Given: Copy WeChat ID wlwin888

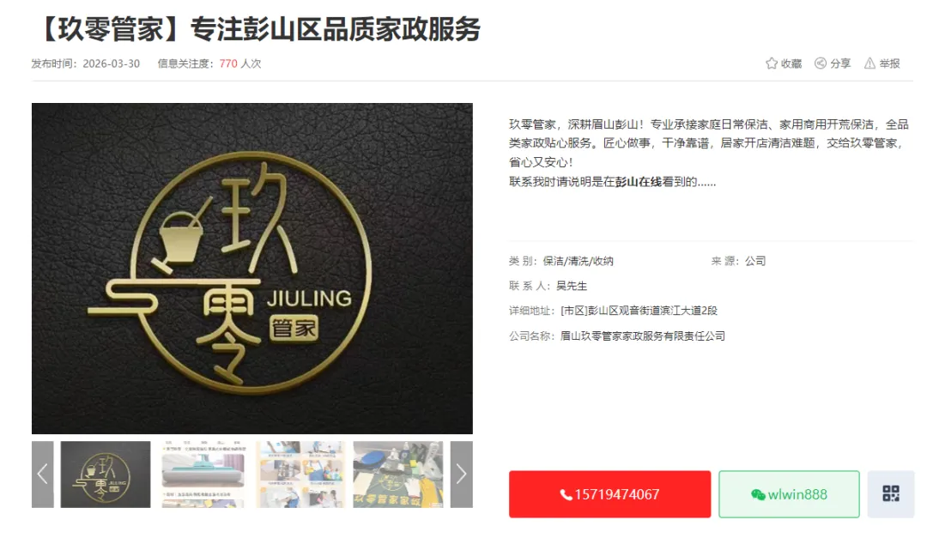Looking at the screenshot, I should 789,494.
